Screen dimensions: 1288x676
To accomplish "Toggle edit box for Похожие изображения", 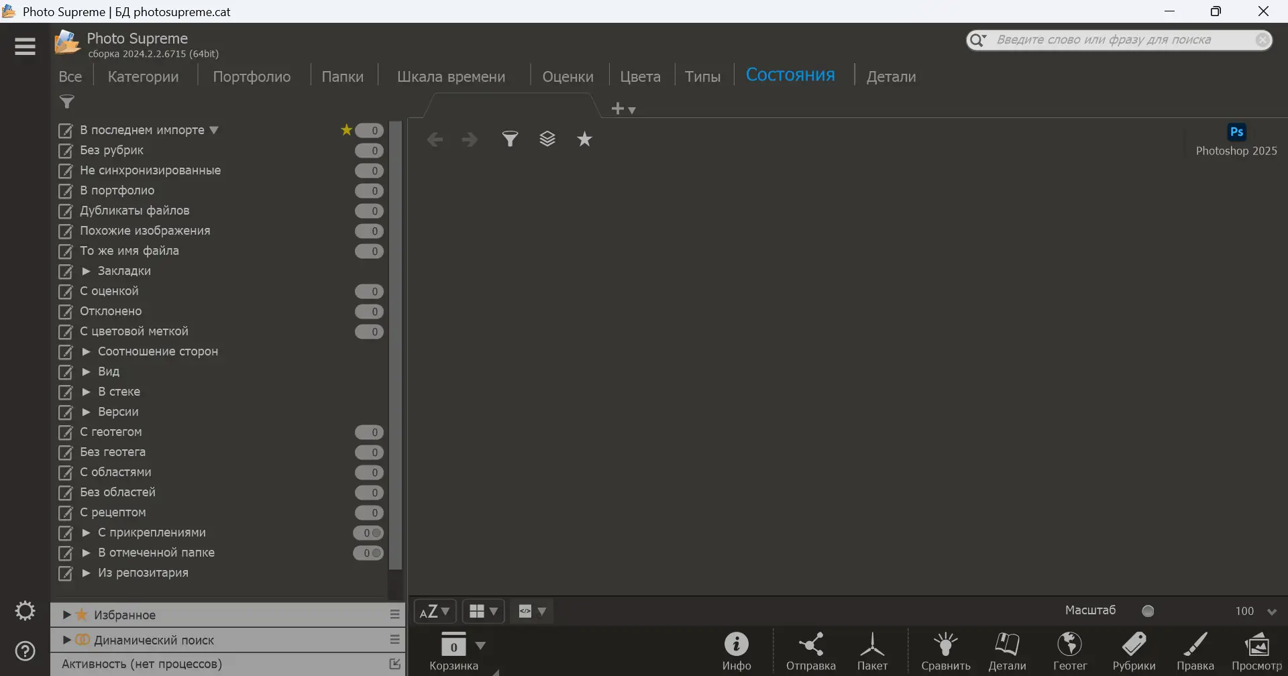I will [x=65, y=231].
